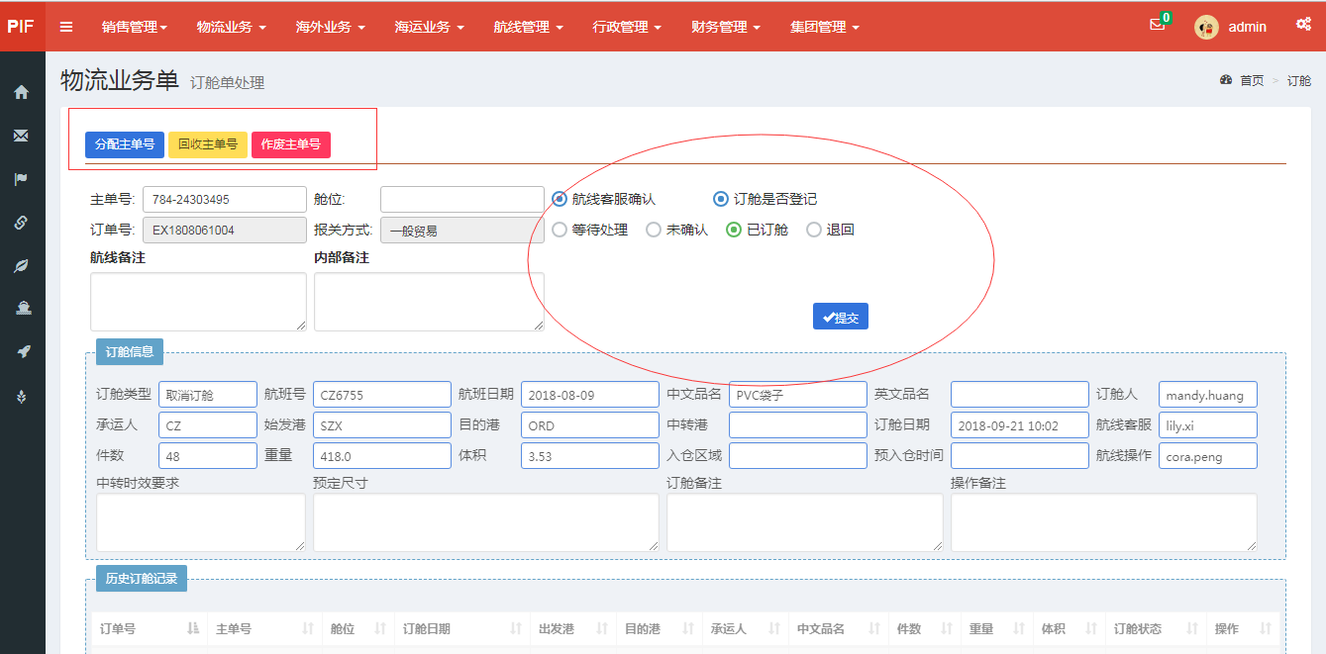Sort table by 主单号 column
The image size is (1326, 654).
pyautogui.click(x=264, y=629)
